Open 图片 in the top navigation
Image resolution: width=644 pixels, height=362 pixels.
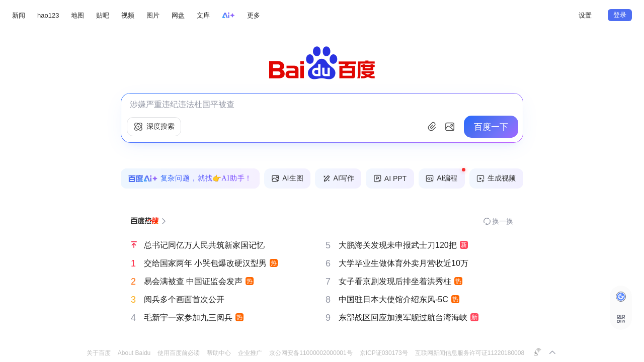pos(153,16)
